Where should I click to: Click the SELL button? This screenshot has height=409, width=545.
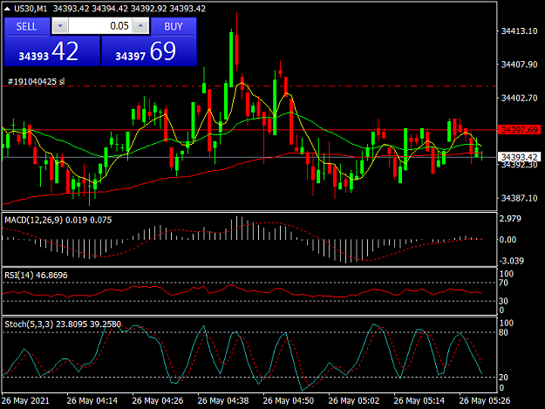26,27
